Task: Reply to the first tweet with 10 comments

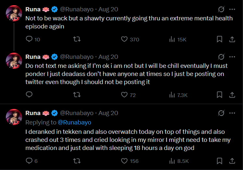Action: click(x=29, y=39)
